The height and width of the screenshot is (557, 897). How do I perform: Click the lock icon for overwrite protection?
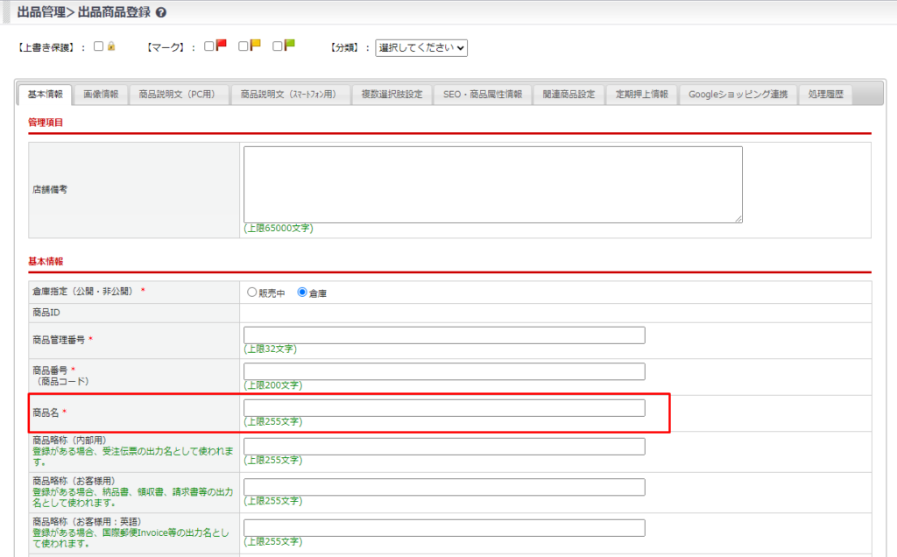pyautogui.click(x=111, y=46)
